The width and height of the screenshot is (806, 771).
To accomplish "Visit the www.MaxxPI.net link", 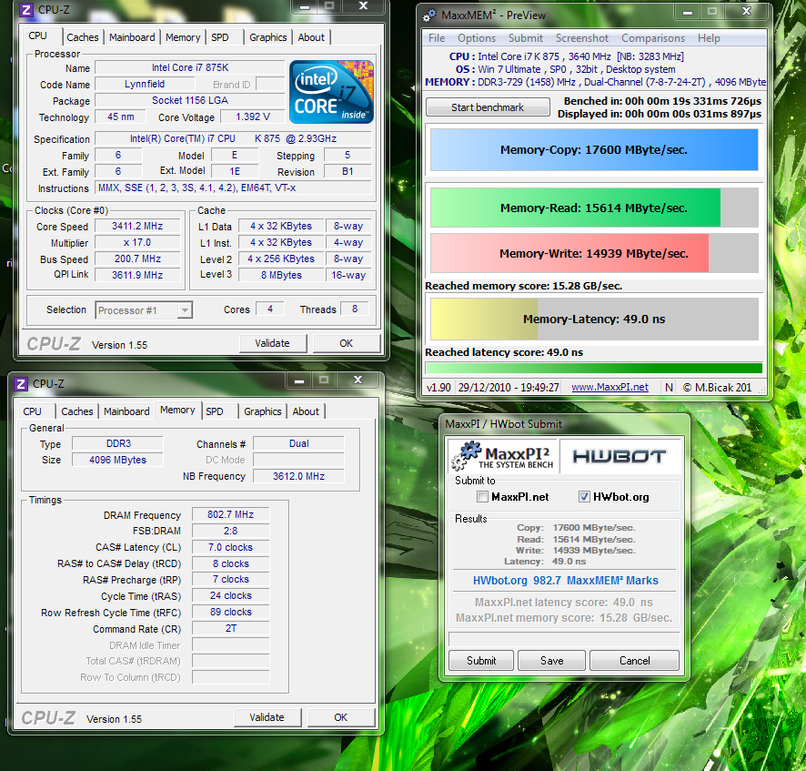I will click(x=610, y=387).
